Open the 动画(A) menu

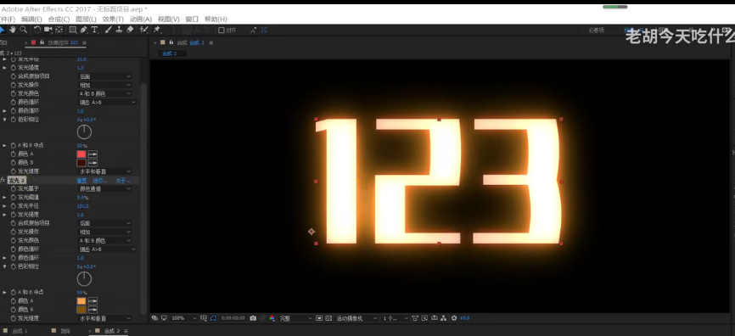pyautogui.click(x=141, y=20)
